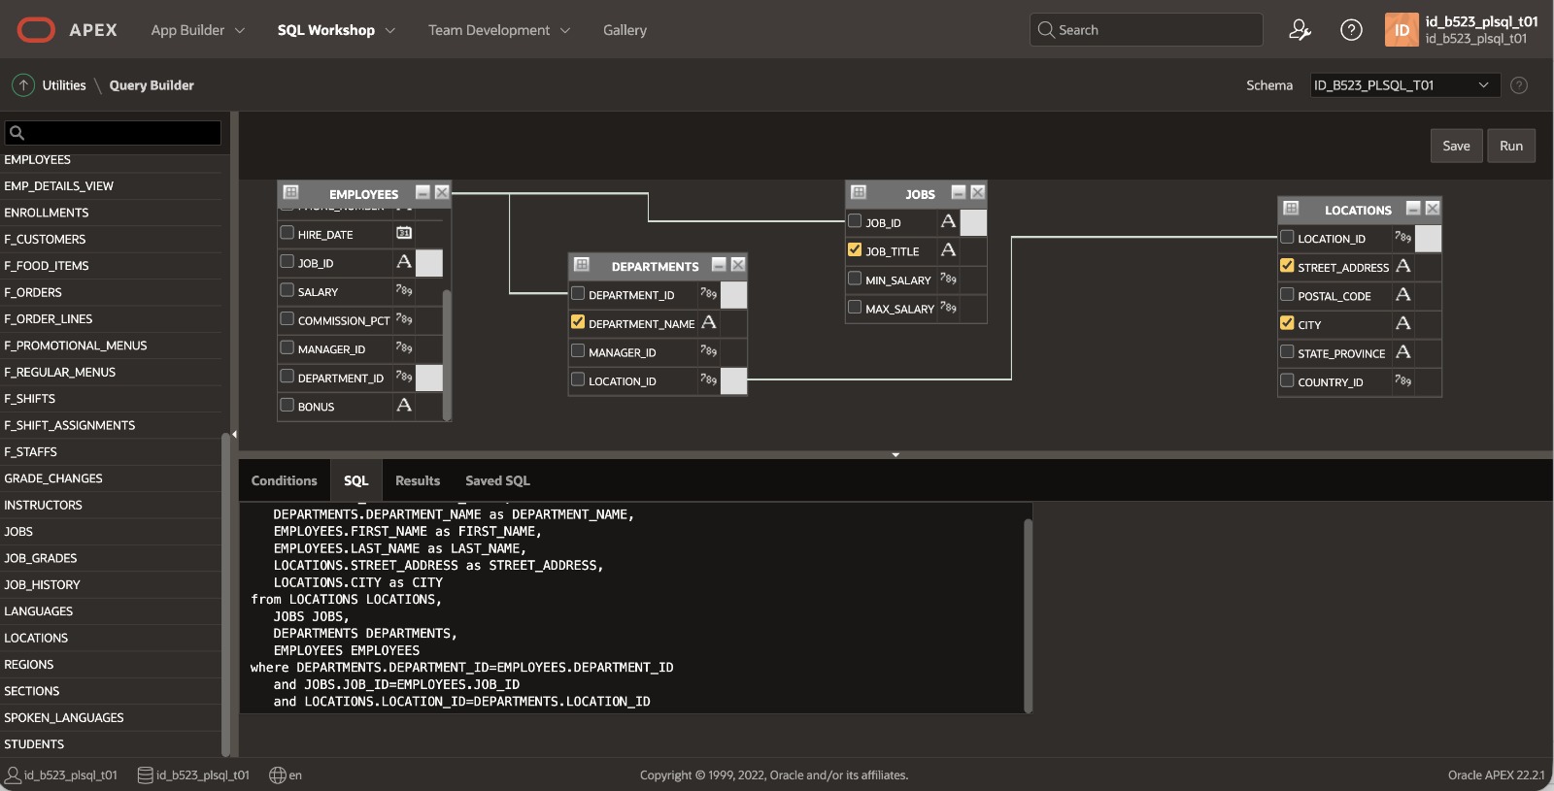Switch to the Conditions tab
Viewport: 1554px width, 791px height.
284,480
